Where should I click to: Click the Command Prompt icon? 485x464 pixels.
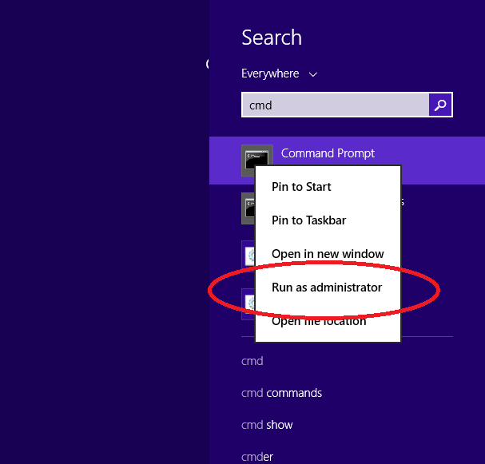(x=256, y=161)
